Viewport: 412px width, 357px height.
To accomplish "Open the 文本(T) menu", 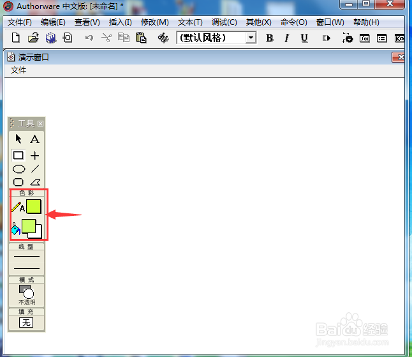I will pyautogui.click(x=190, y=22).
